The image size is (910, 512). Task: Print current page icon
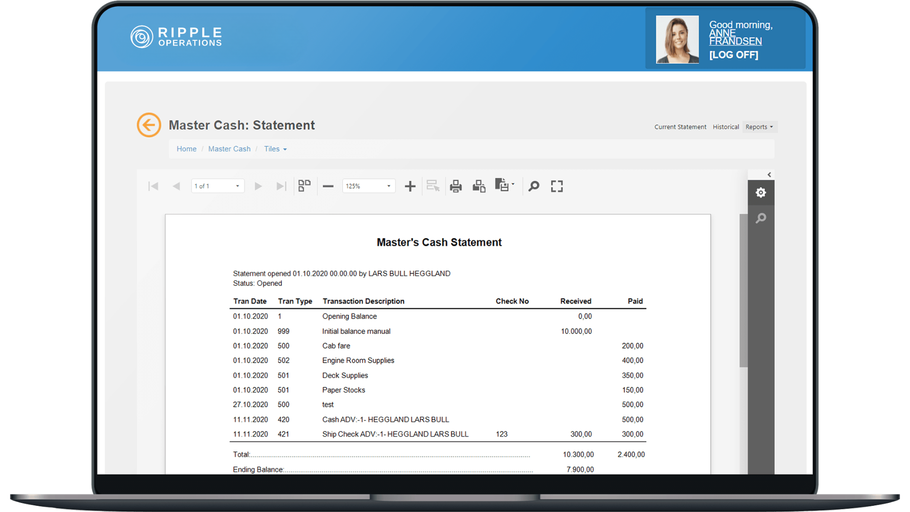(x=479, y=186)
